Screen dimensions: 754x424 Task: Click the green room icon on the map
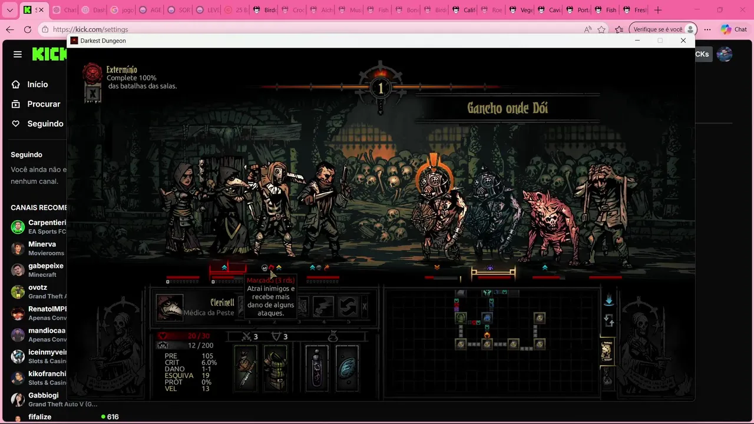click(461, 318)
